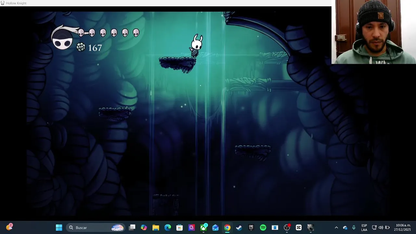Launch Copilot from the taskbar
Screen dimensions: 416x234
point(144,227)
